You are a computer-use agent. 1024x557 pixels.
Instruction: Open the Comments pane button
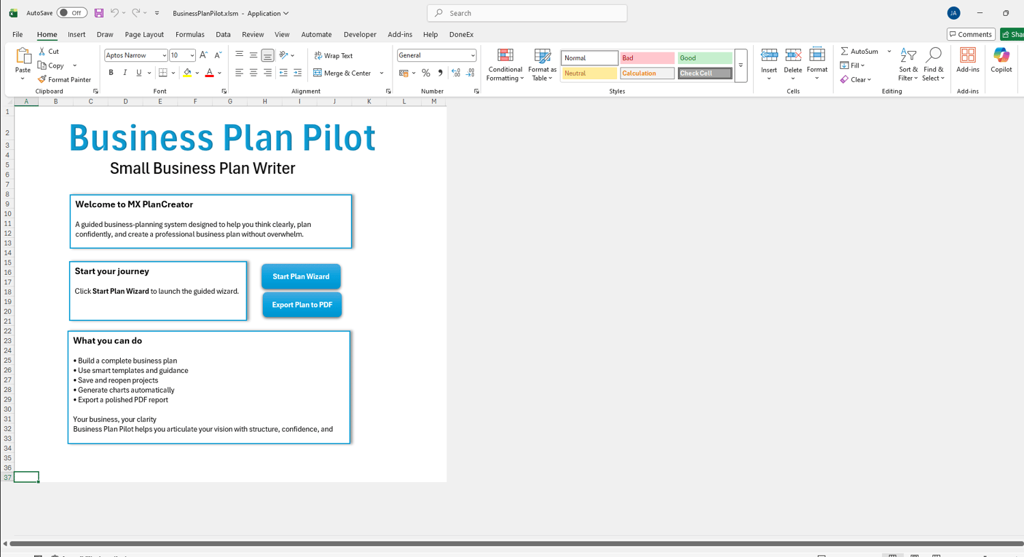(971, 34)
